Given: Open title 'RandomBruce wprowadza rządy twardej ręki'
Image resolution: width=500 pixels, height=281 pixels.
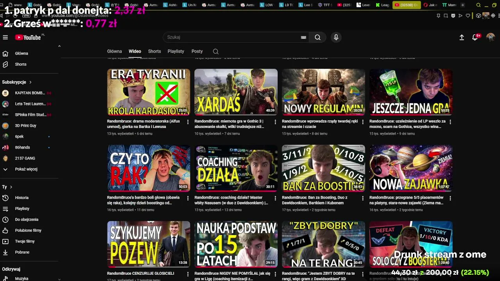Looking at the screenshot, I should coord(320,124).
